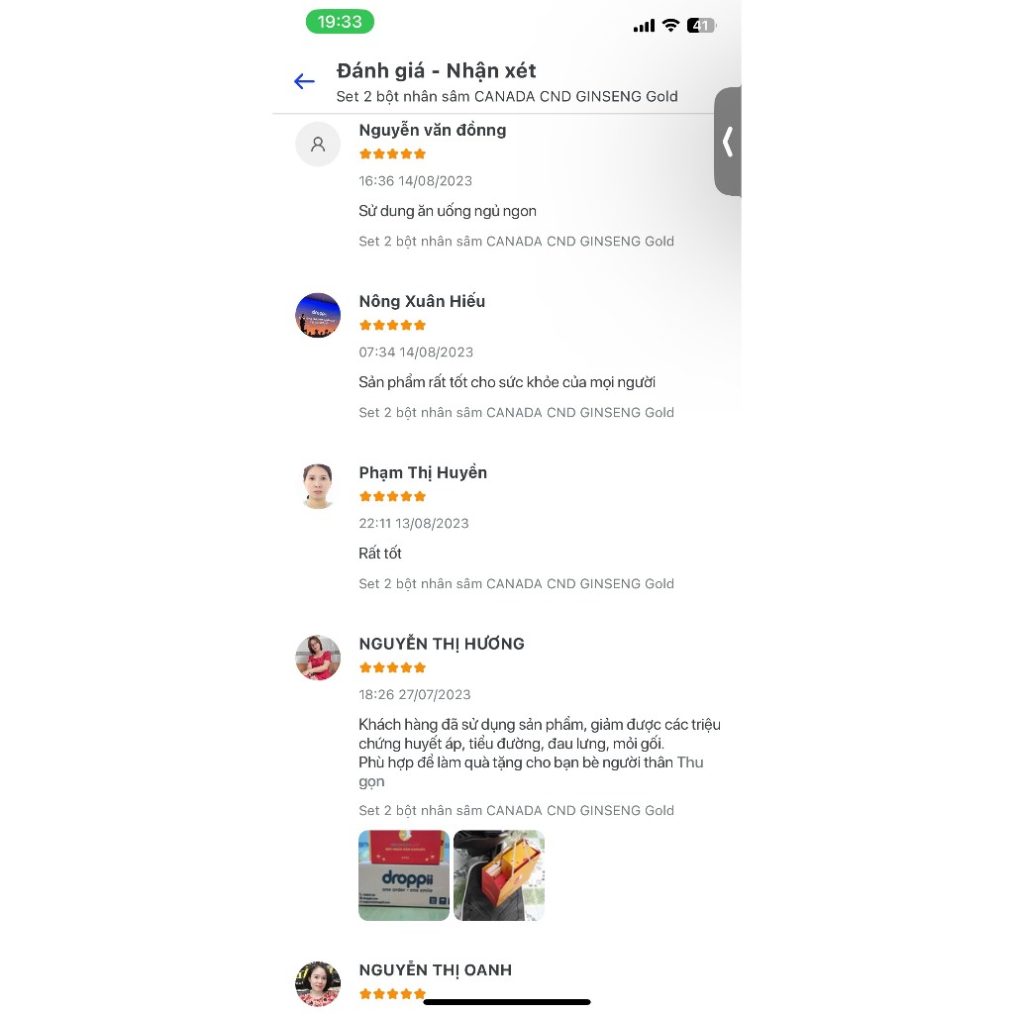
Task: Open product link under 'ngủ ngon' review
Action: point(516,242)
